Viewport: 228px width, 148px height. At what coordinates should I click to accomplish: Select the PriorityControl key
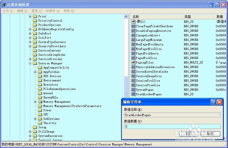click(50, 21)
